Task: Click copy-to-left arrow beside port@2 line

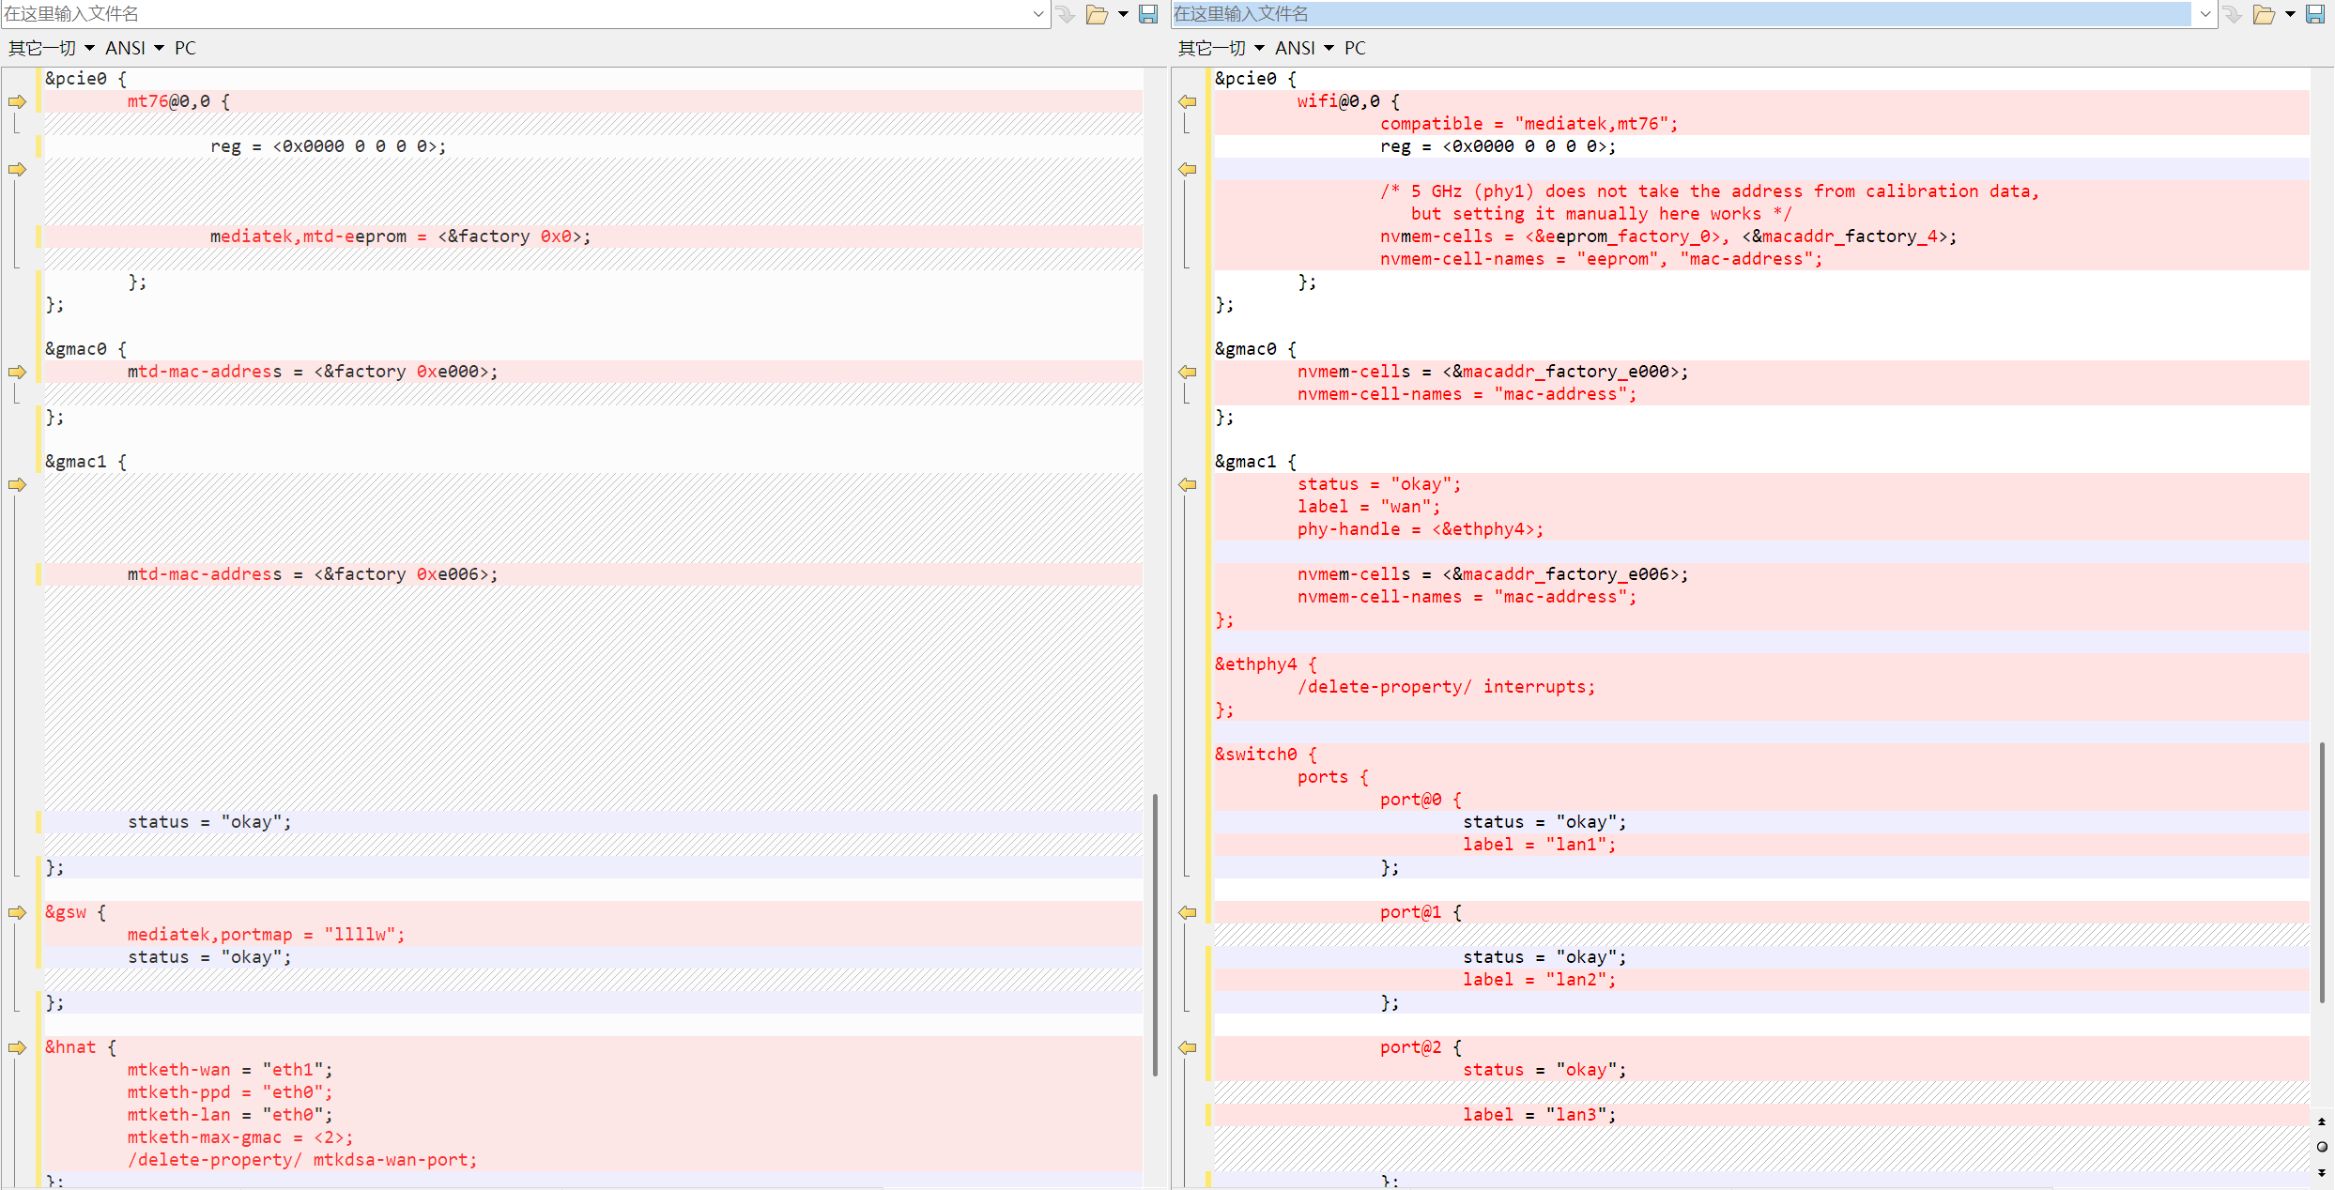Action: pyautogui.click(x=1188, y=1047)
